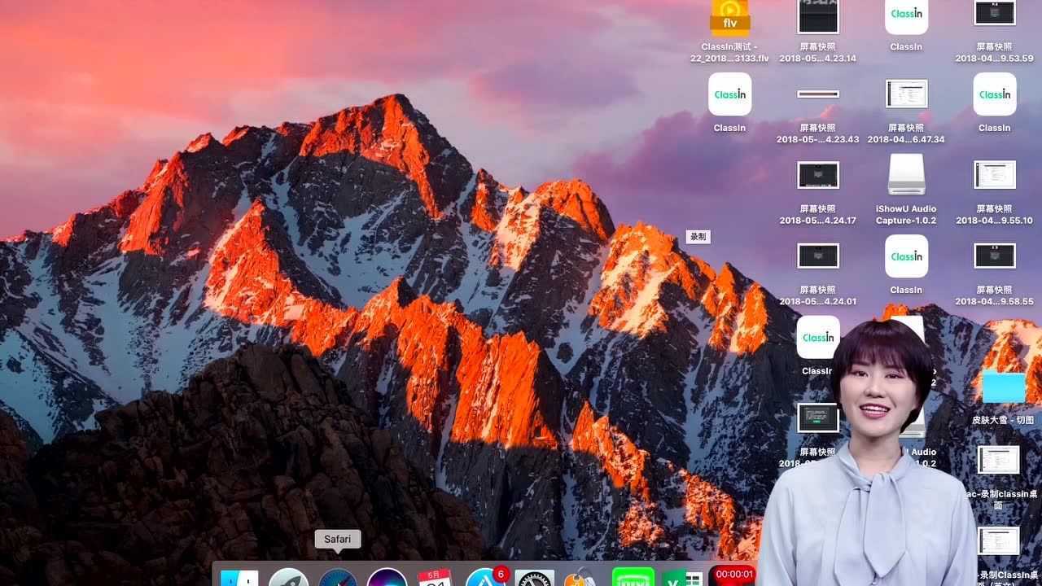Stop recording via the red 00:00:01 timer
1042x586 pixels.
[733, 574]
